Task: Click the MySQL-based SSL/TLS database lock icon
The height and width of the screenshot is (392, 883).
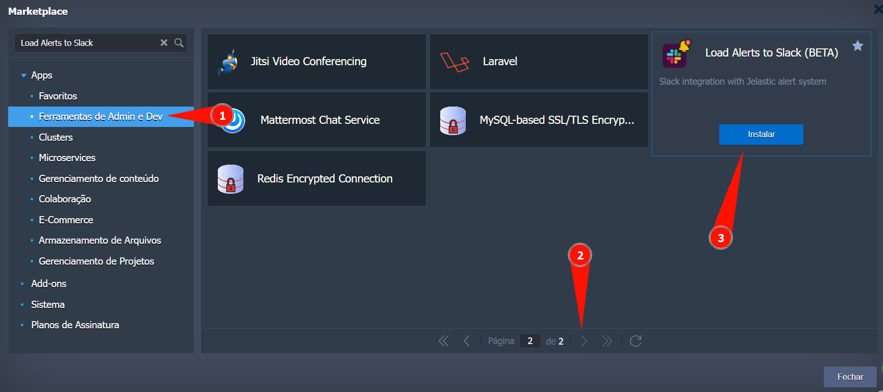Action: point(453,121)
